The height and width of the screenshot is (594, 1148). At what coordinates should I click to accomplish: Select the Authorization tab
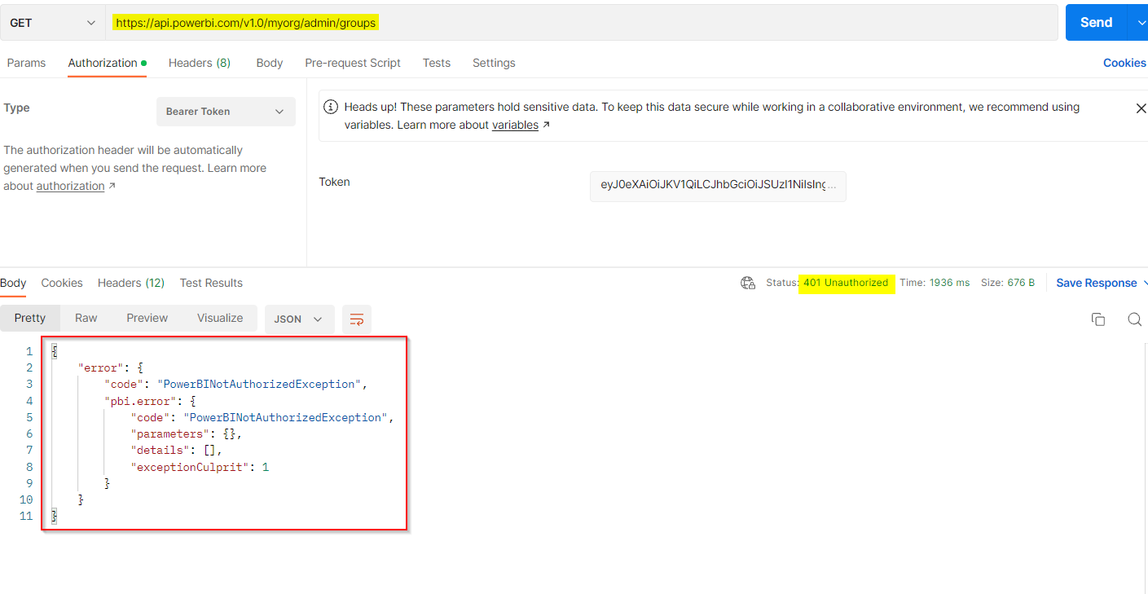[107, 63]
